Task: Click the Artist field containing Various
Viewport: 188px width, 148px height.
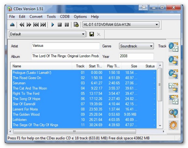Action: (x=66, y=46)
